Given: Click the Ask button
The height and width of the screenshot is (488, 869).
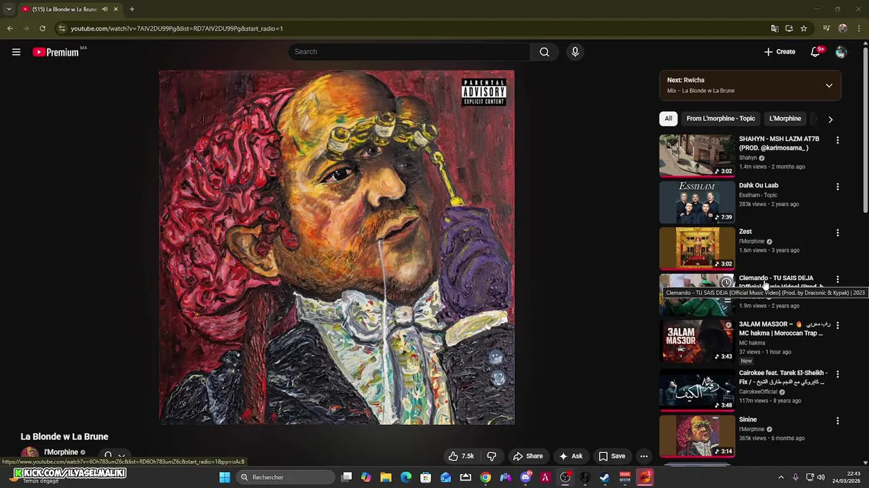Looking at the screenshot, I should pos(570,456).
